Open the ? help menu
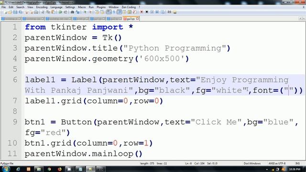 tap(139, 7)
